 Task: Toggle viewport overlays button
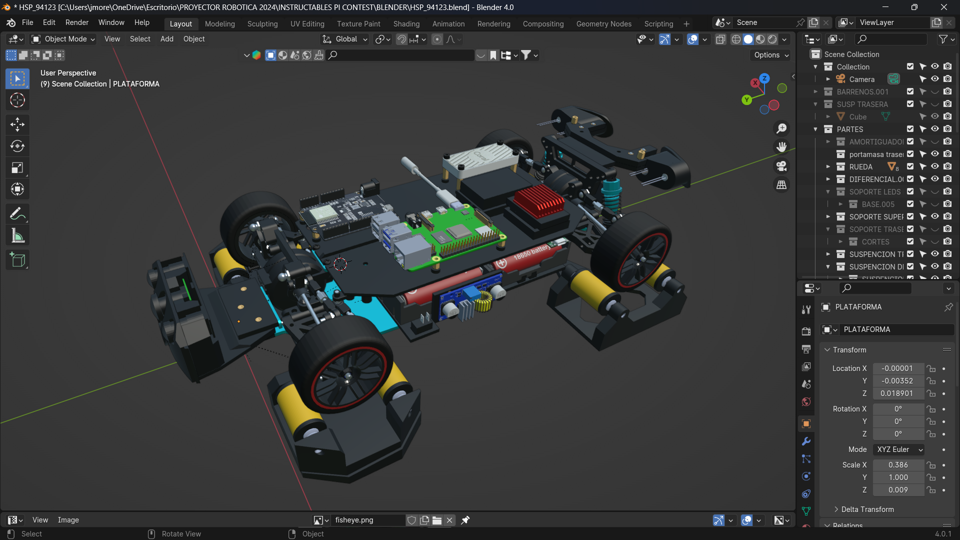click(x=692, y=39)
